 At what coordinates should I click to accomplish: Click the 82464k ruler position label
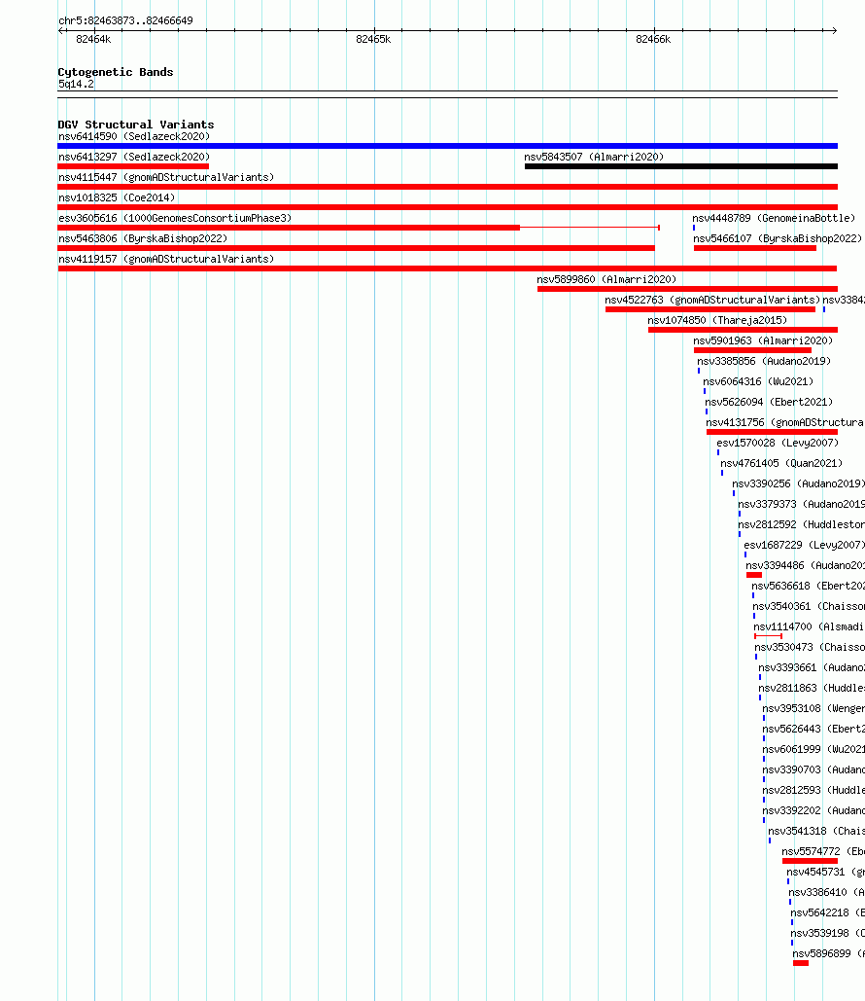click(x=93, y=40)
